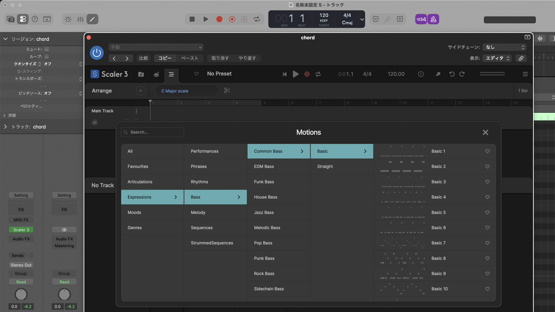555x312 pixels.
Task: Collapse the リージョン: chord section
Action: (5, 39)
